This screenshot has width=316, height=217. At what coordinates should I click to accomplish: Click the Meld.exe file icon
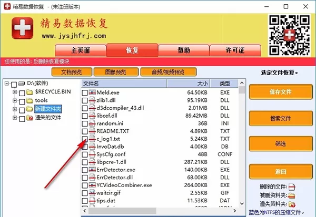click(92, 92)
